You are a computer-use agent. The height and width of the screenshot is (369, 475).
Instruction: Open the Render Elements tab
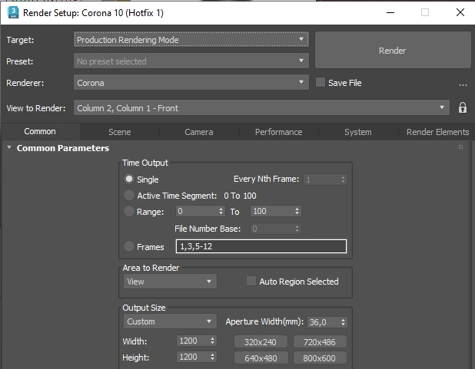click(437, 132)
